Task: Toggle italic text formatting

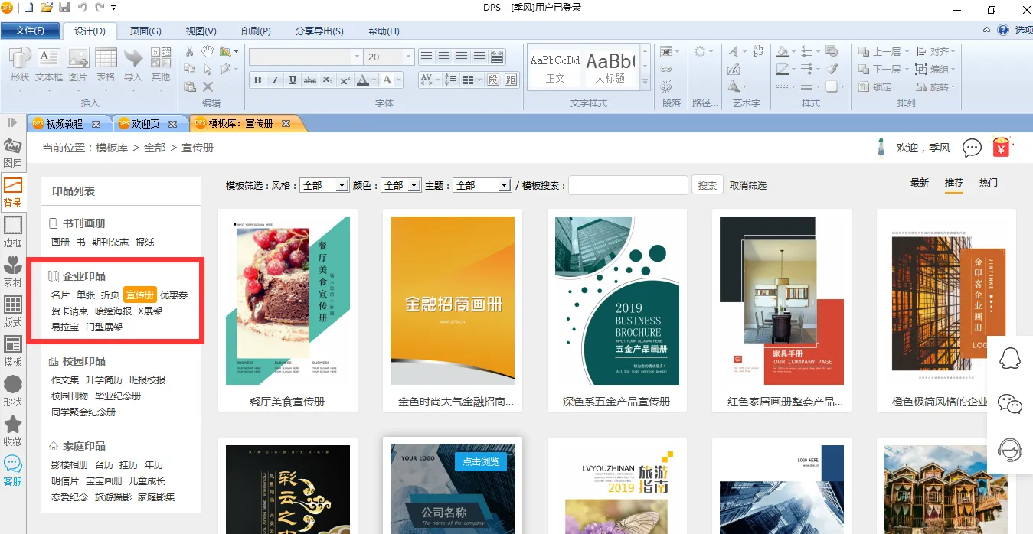Action: 275,80
